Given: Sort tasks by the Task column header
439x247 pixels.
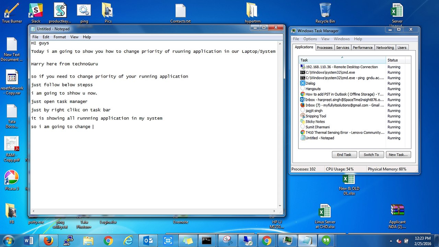Looking at the screenshot, I should point(342,60).
